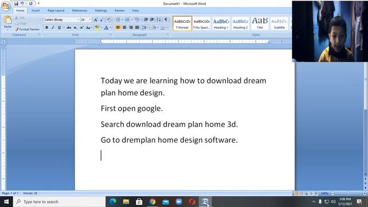
Task: Open the Shading color dropdown
Action: point(158,28)
